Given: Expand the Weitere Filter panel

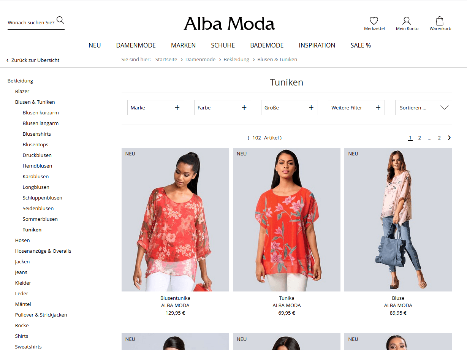Looking at the screenshot, I should [x=356, y=108].
